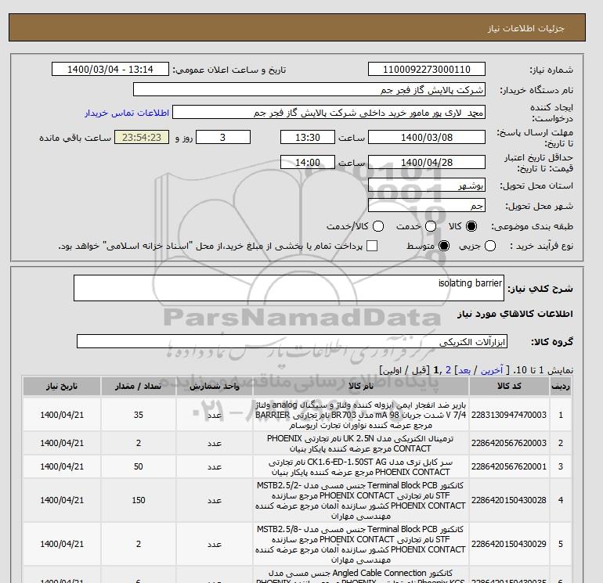Click the need number field 1100092273000110
The height and width of the screenshot is (583, 603).
pyautogui.click(x=427, y=69)
